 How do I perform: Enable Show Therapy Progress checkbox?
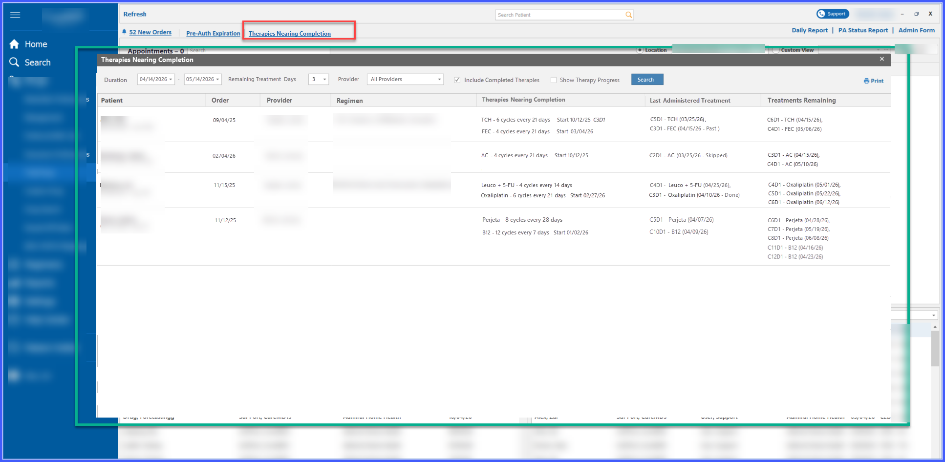[x=554, y=80]
